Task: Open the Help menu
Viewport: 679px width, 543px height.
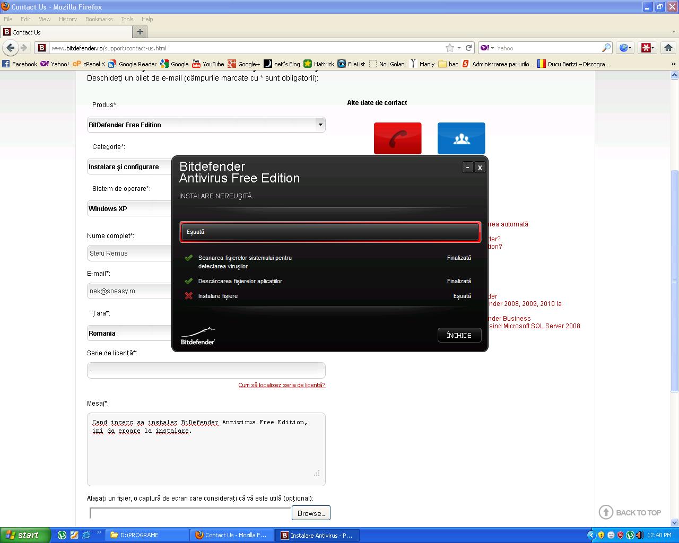Action: coord(147,19)
